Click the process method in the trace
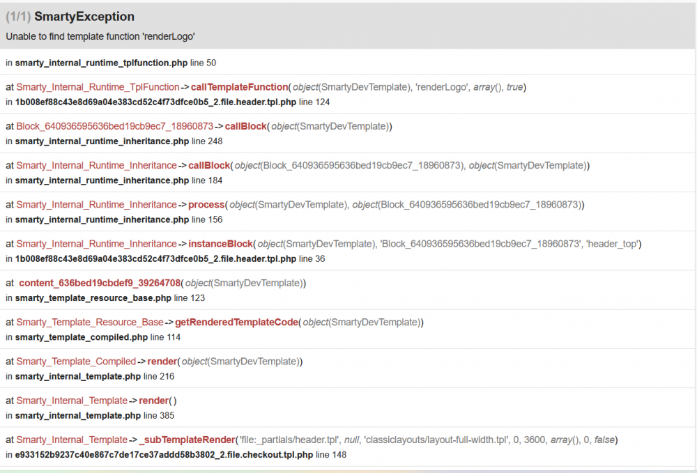Screen dimensions: 697x473 [206, 205]
